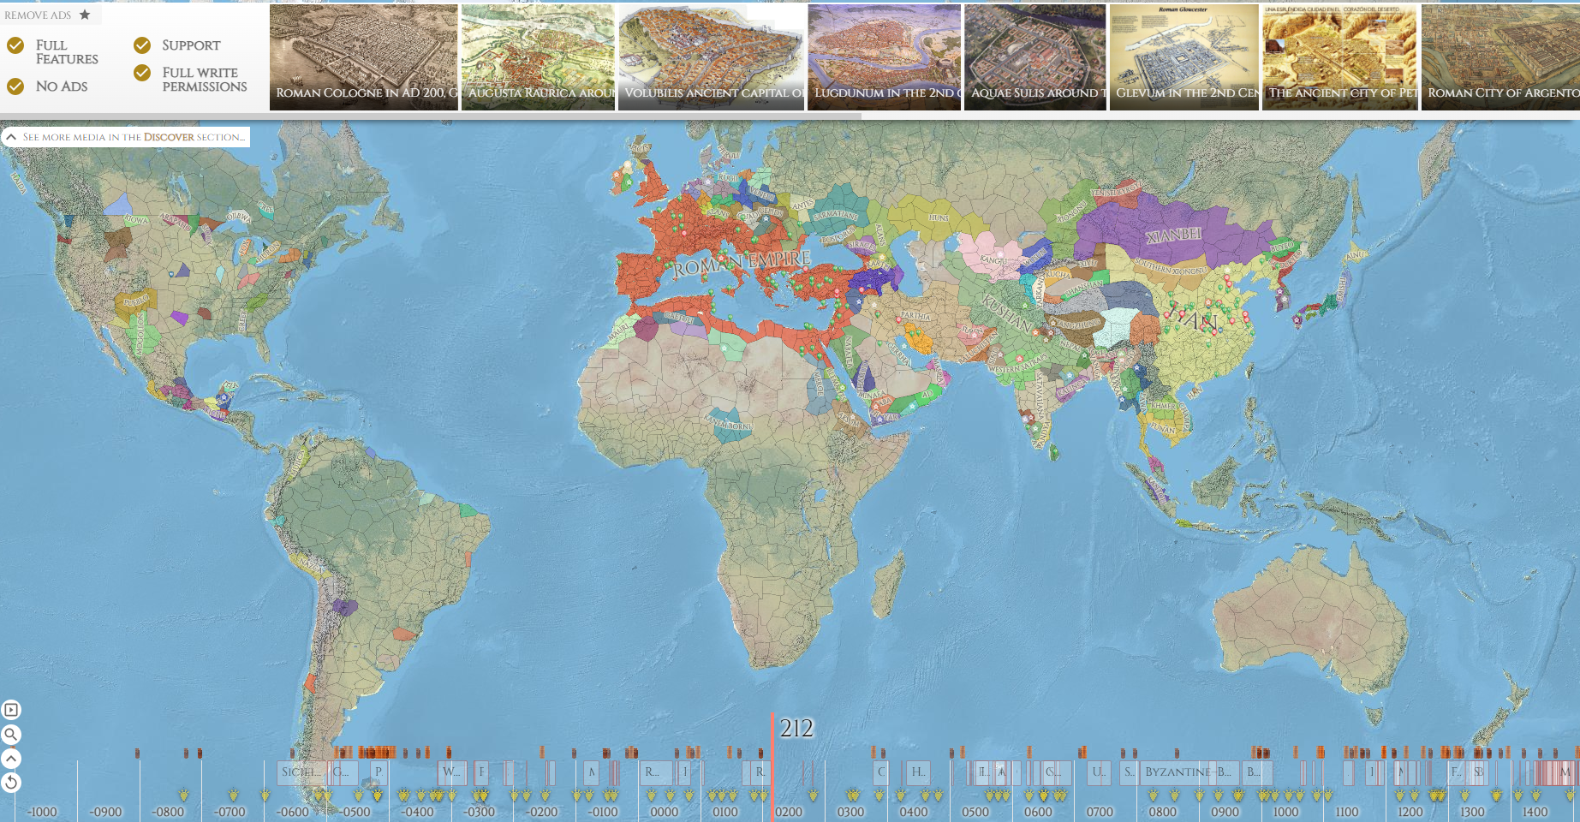Select the red-striped M epoch box
The height and width of the screenshot is (822, 1580).
click(x=1565, y=772)
